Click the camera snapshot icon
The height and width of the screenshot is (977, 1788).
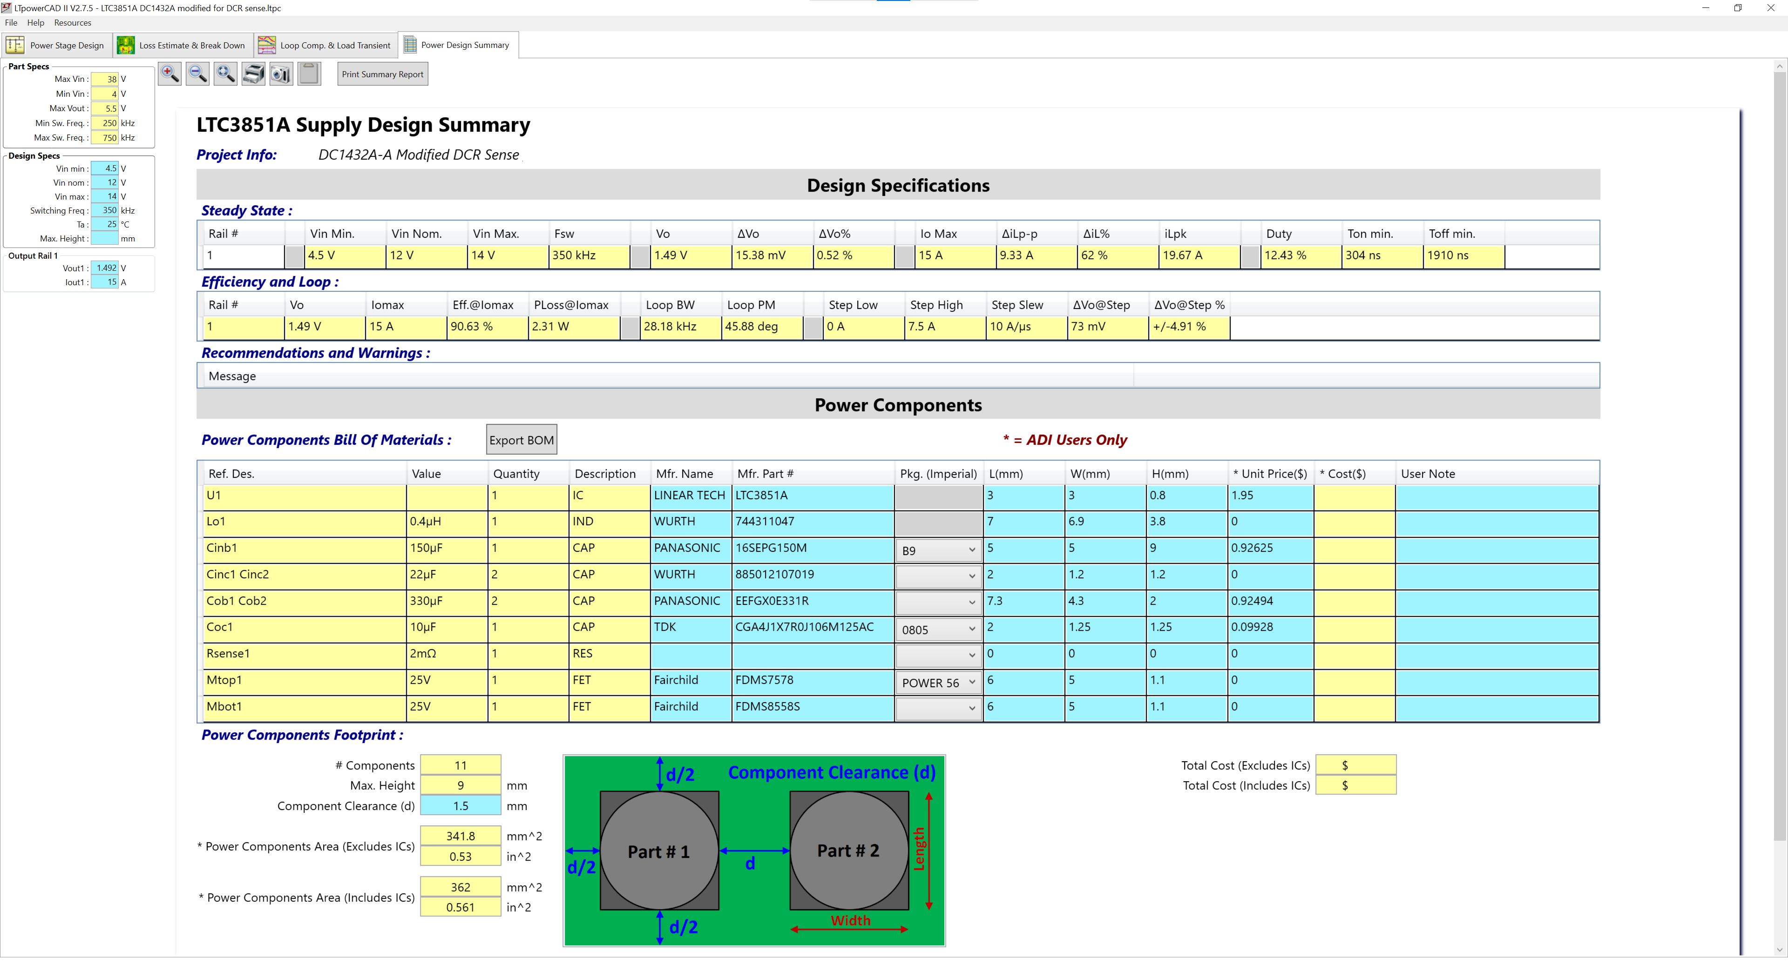point(281,74)
